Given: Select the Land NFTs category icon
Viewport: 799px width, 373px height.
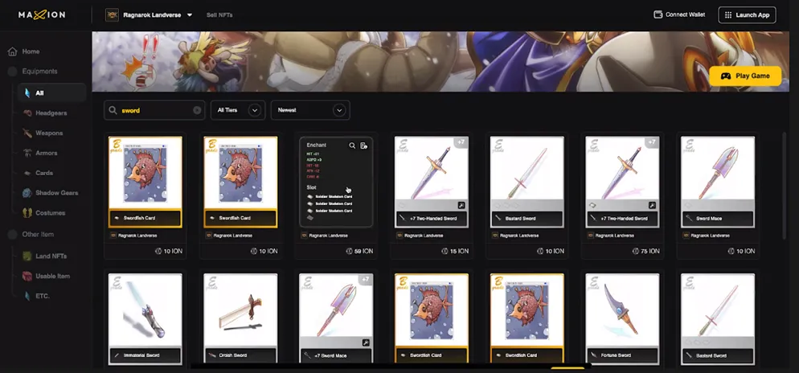Looking at the screenshot, I should pyautogui.click(x=27, y=256).
